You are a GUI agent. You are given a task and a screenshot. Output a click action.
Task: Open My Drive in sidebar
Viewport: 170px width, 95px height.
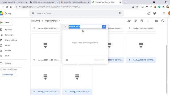(x=8, y=30)
